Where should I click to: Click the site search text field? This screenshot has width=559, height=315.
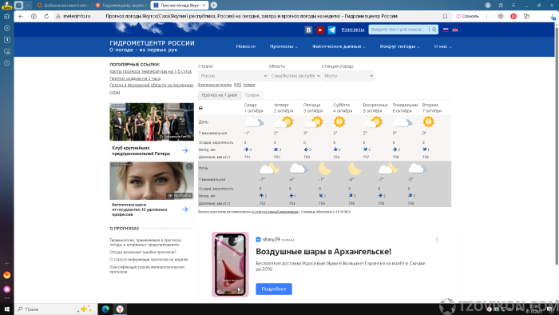pyautogui.click(x=399, y=30)
